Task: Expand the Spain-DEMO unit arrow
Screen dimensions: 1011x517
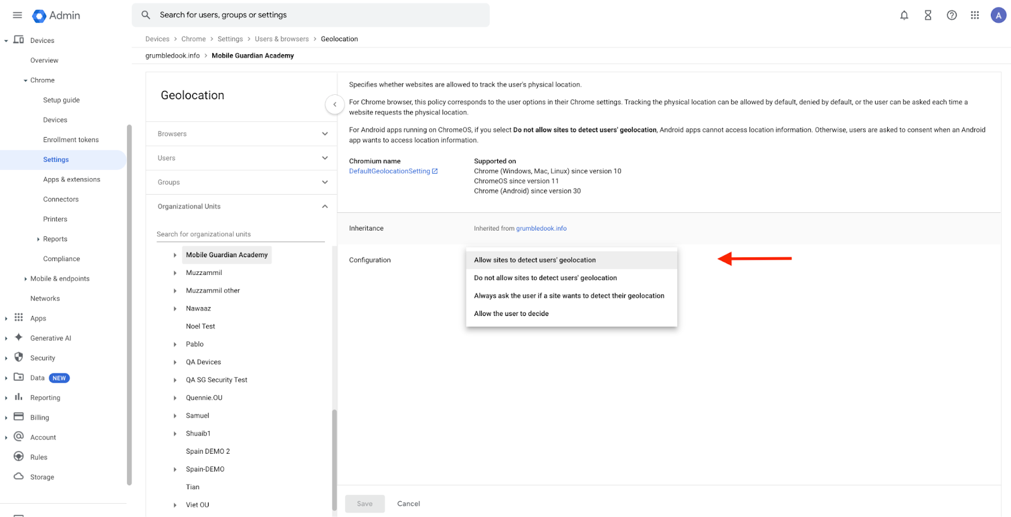Action: [x=175, y=470]
